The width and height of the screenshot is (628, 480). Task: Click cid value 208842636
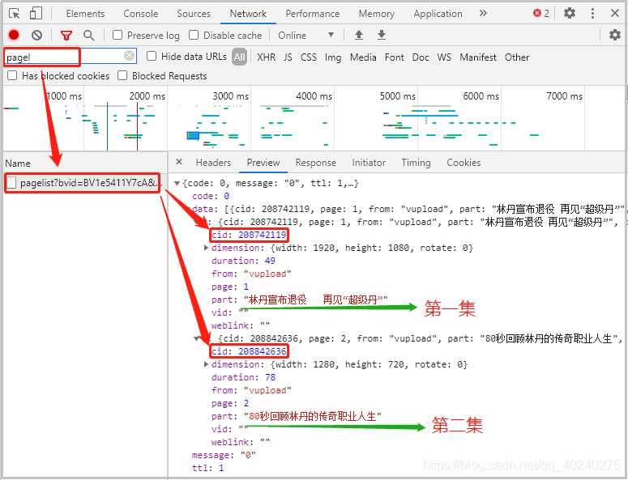click(x=262, y=351)
